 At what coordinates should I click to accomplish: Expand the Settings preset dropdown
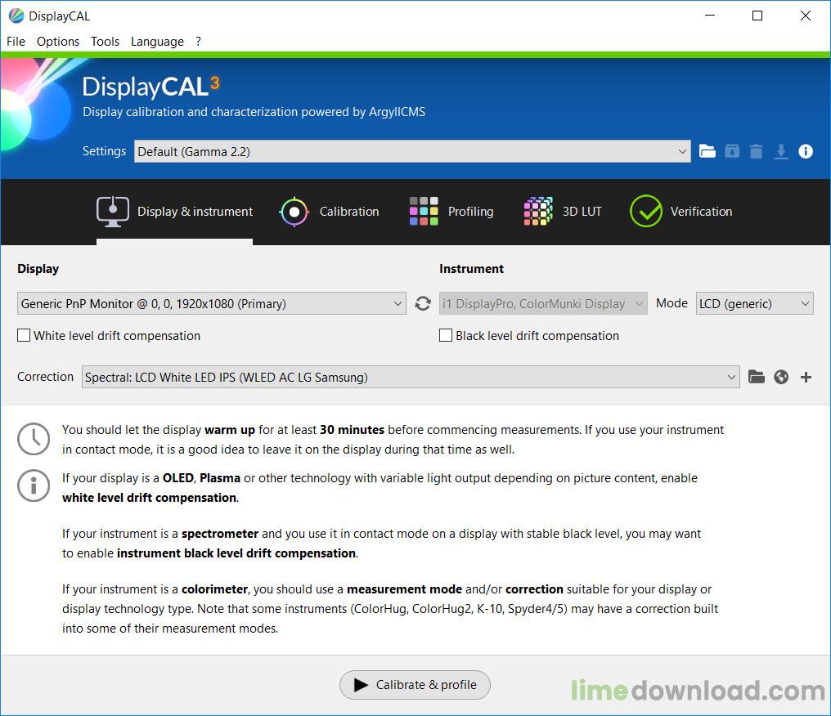[x=412, y=151]
